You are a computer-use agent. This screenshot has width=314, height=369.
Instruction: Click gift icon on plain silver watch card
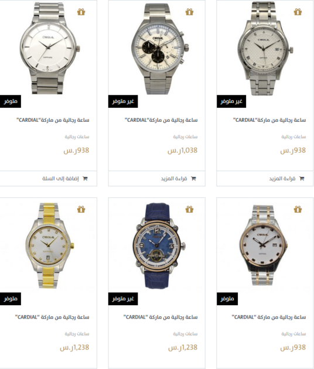point(81,12)
